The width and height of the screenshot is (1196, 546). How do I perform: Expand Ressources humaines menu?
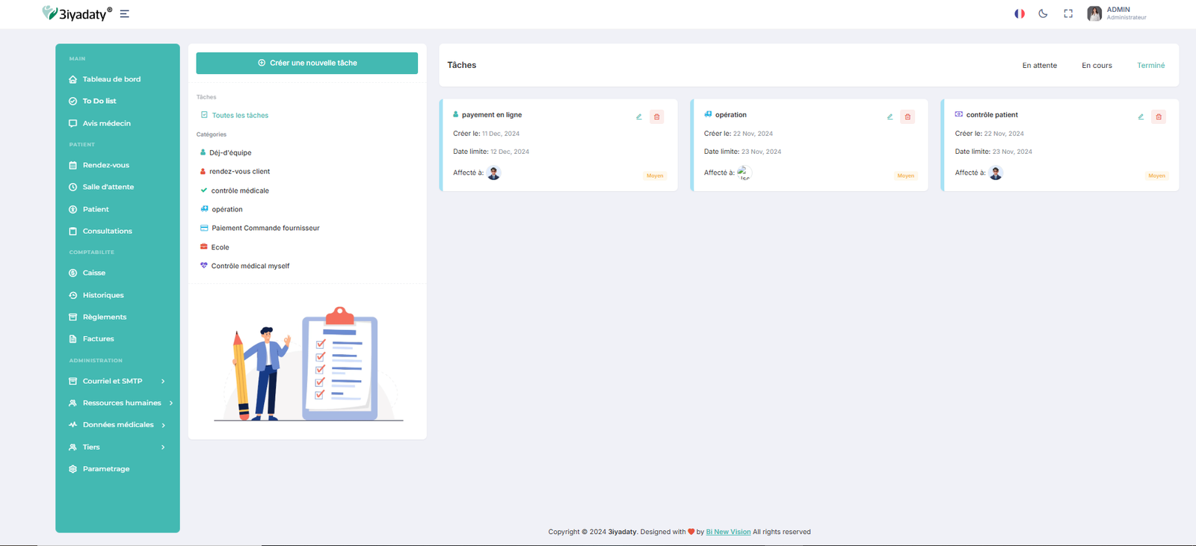(121, 403)
